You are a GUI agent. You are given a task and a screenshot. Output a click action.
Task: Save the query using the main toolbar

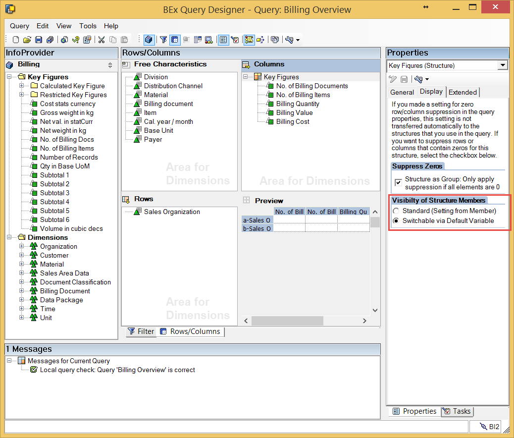point(39,40)
